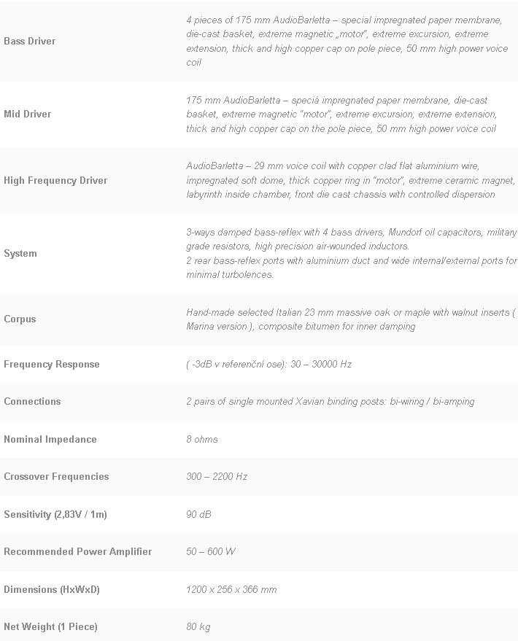Click the Corpus row label
Screen dimensions: 518x641
click(x=20, y=319)
